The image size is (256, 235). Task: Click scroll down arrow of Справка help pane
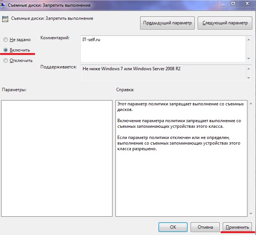[251, 214]
